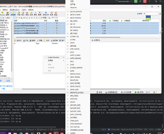Click the red checkmark icon in the small toolbar
The width and height of the screenshot is (164, 134).
pos(19,18)
